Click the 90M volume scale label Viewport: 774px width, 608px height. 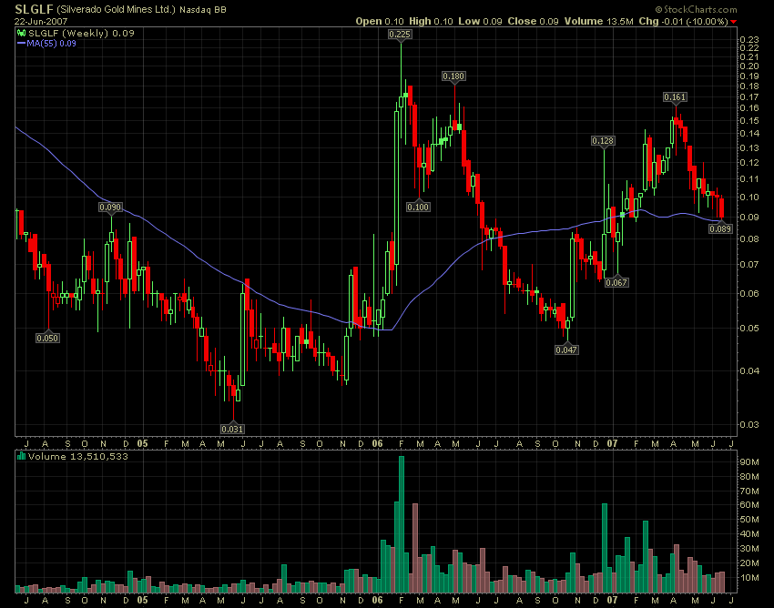click(x=749, y=462)
